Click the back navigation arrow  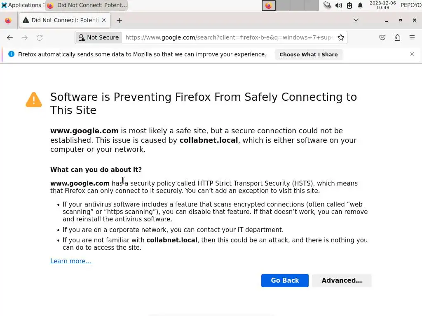tap(10, 37)
